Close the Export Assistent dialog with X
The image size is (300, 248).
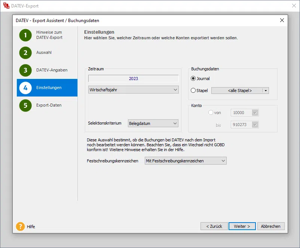click(x=282, y=20)
